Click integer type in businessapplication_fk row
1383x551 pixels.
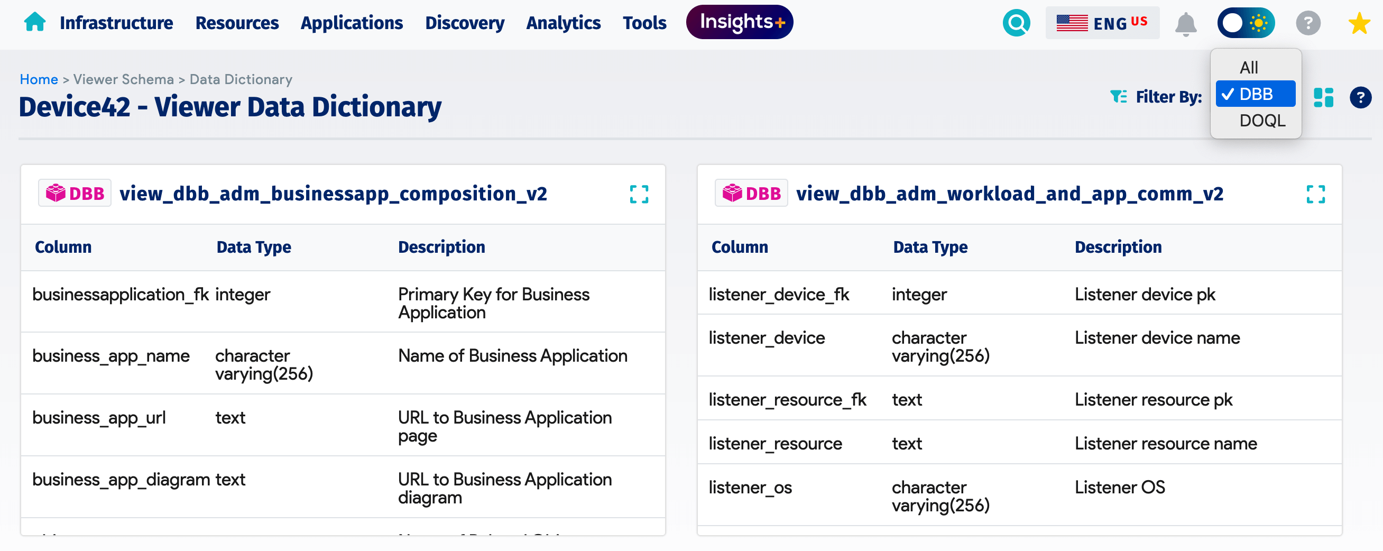point(243,295)
